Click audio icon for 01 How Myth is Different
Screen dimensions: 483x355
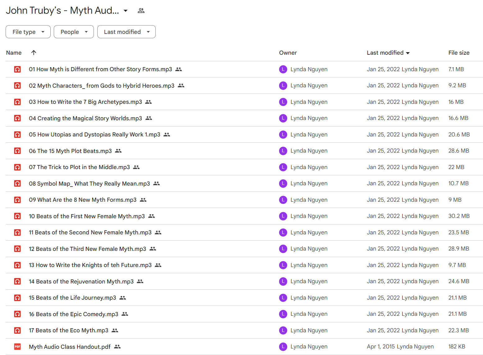17,69
